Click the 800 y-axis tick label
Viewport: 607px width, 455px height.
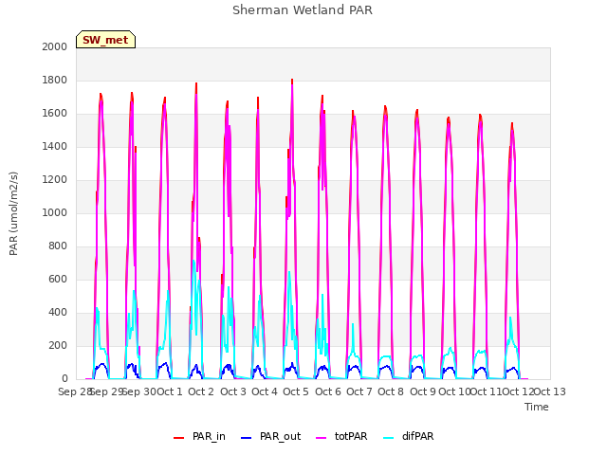pyautogui.click(x=58, y=246)
